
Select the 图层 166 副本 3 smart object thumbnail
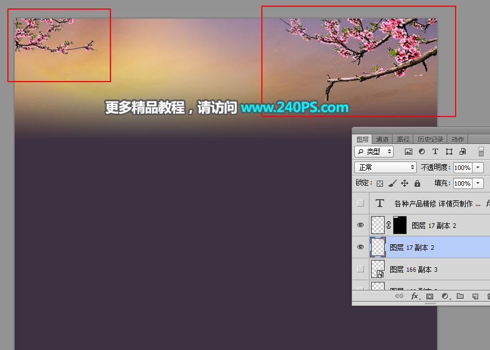click(378, 269)
